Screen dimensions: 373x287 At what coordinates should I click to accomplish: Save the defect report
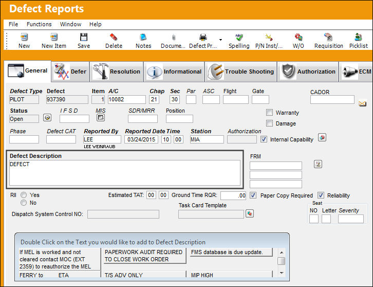(84, 37)
